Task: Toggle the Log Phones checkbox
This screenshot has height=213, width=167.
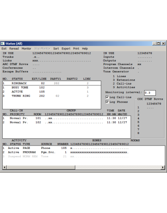Action: click(107, 102)
